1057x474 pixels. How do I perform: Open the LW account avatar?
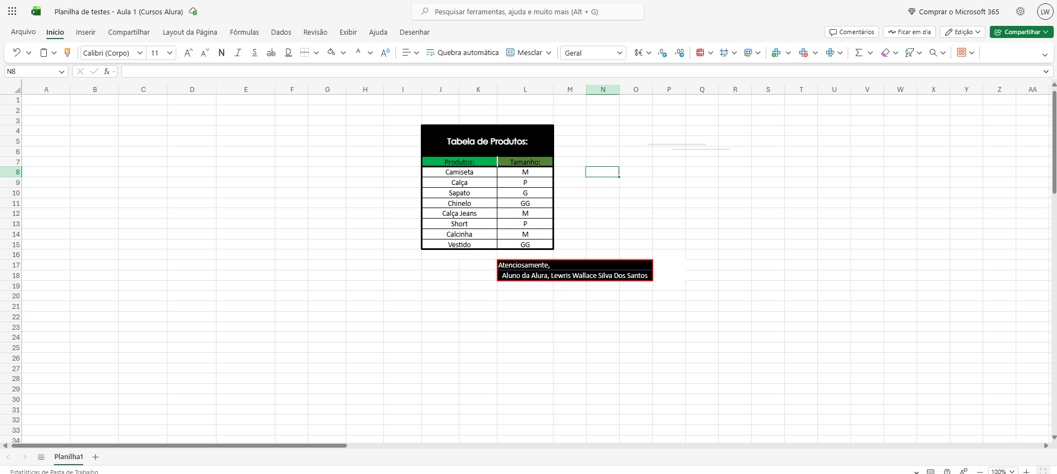tap(1045, 12)
